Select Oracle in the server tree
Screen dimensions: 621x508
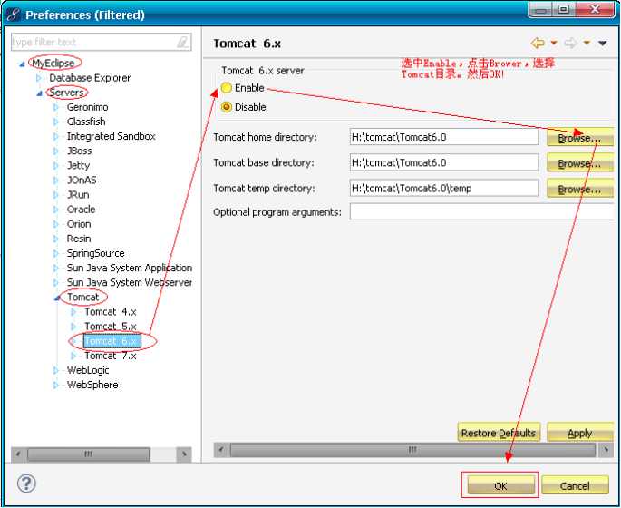pos(81,210)
